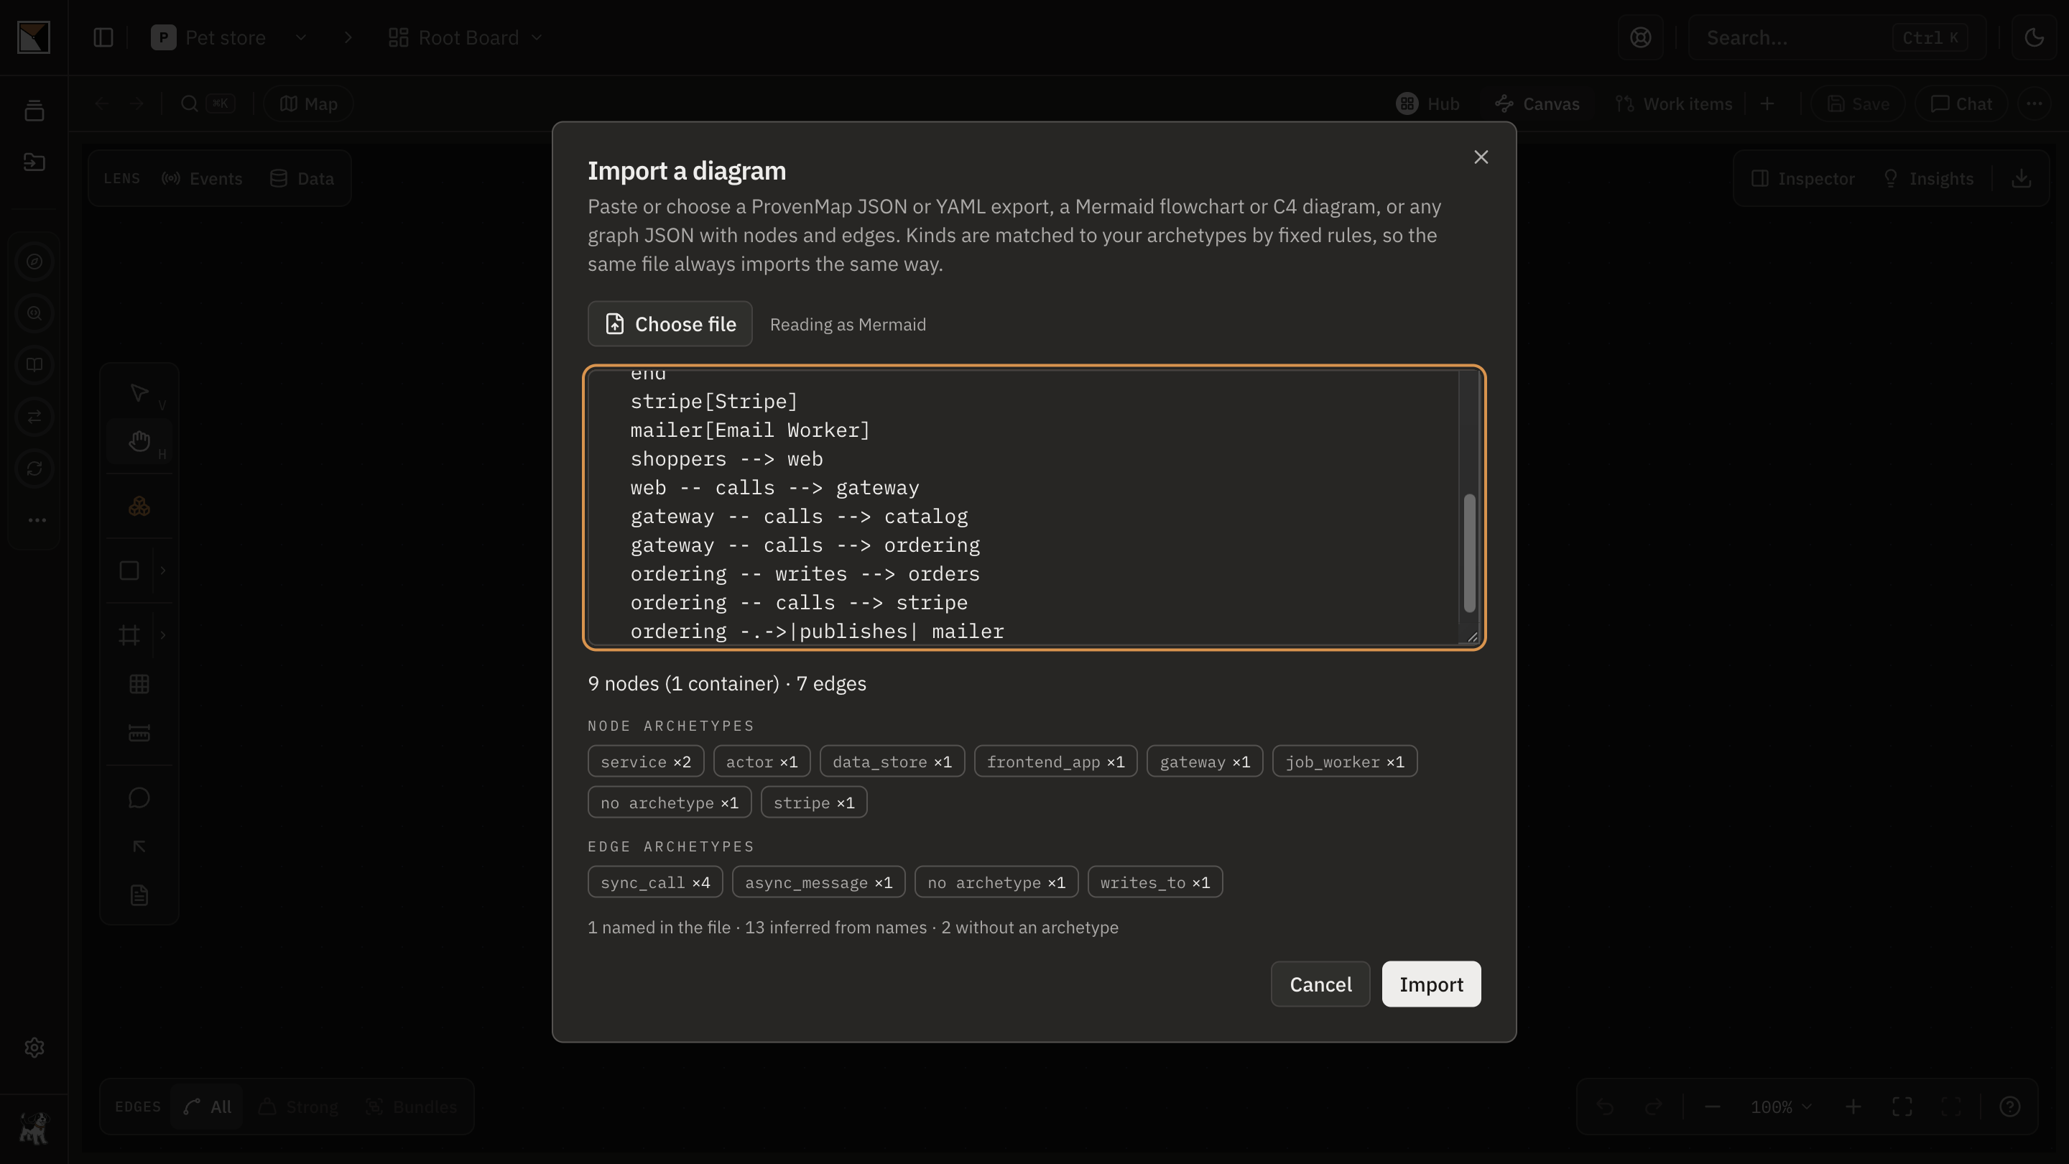Select the hand pan tool
The height and width of the screenshot is (1164, 2069).
[x=139, y=441]
